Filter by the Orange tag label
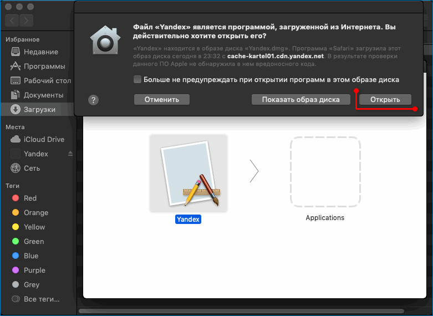This screenshot has width=433, height=316. click(36, 213)
